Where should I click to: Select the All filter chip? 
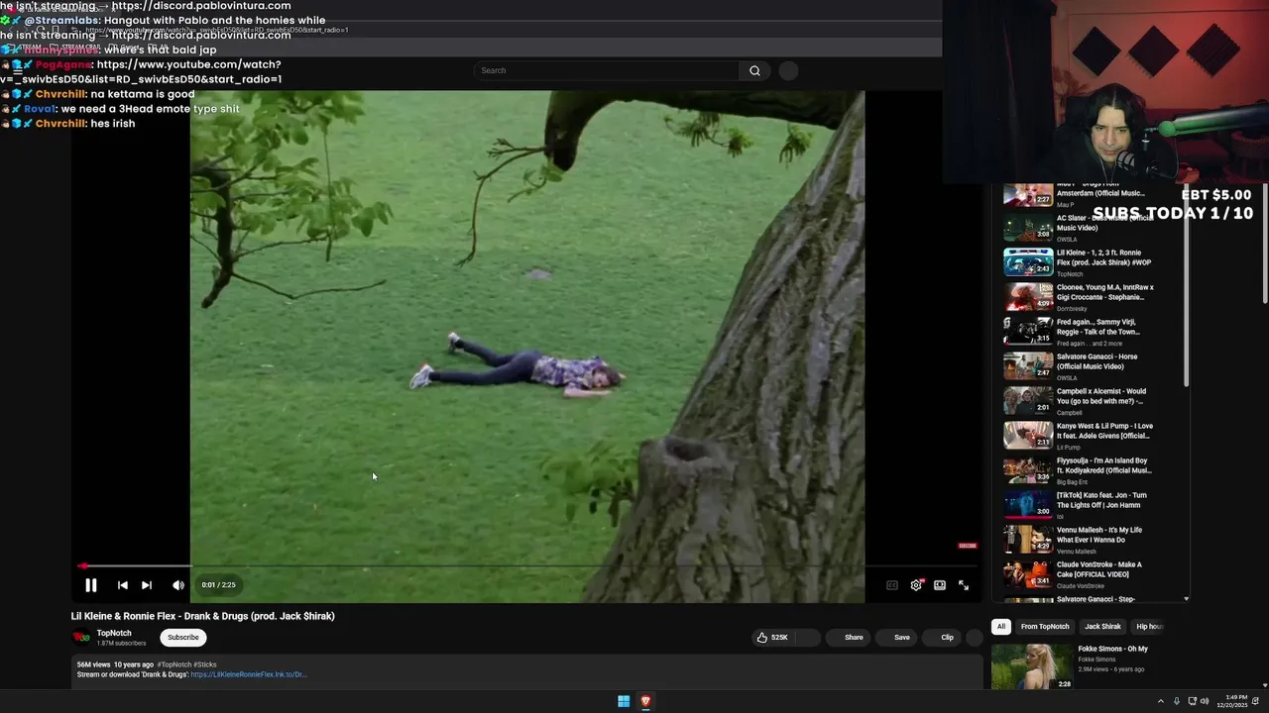[x=1001, y=626]
